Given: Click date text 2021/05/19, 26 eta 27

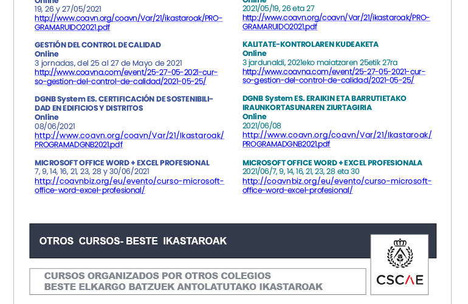Looking at the screenshot, I should click(x=278, y=9).
